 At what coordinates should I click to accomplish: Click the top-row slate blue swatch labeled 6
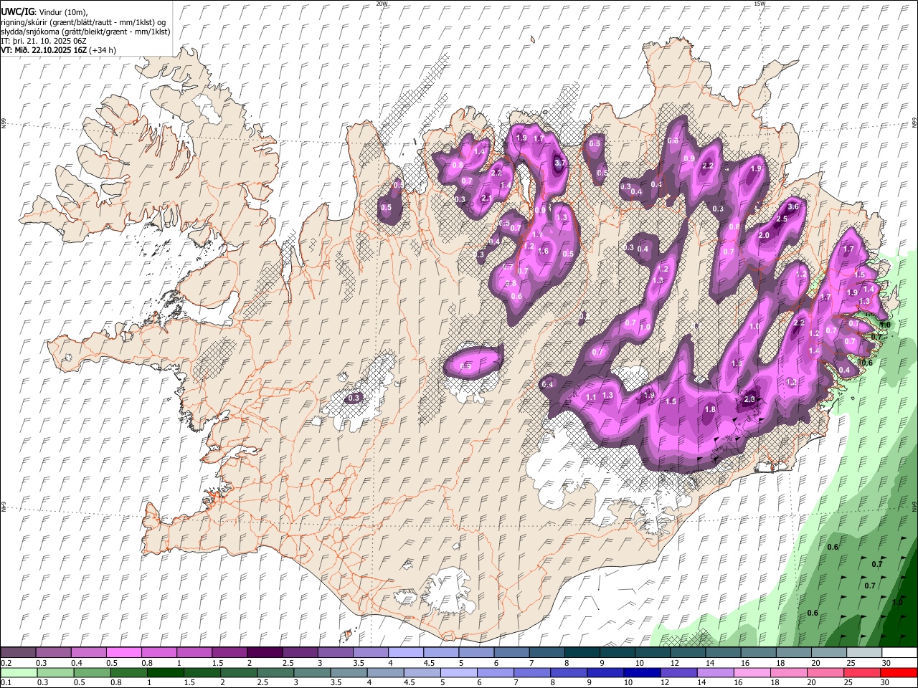[x=511, y=653]
